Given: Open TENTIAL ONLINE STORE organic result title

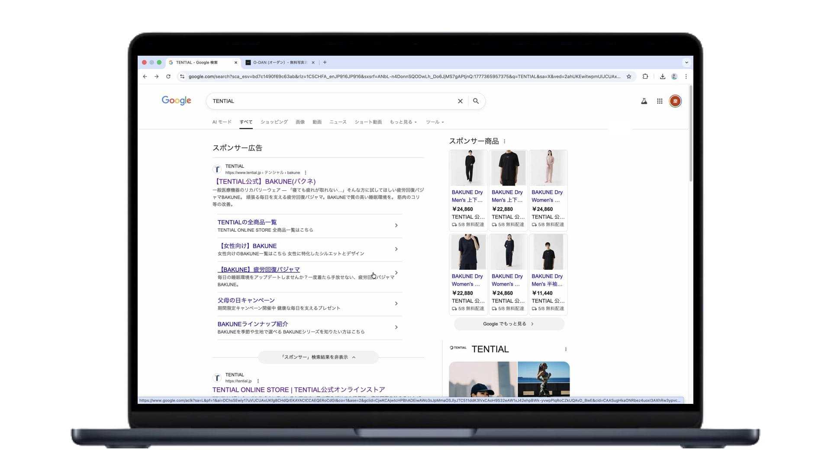Looking at the screenshot, I should click(299, 390).
